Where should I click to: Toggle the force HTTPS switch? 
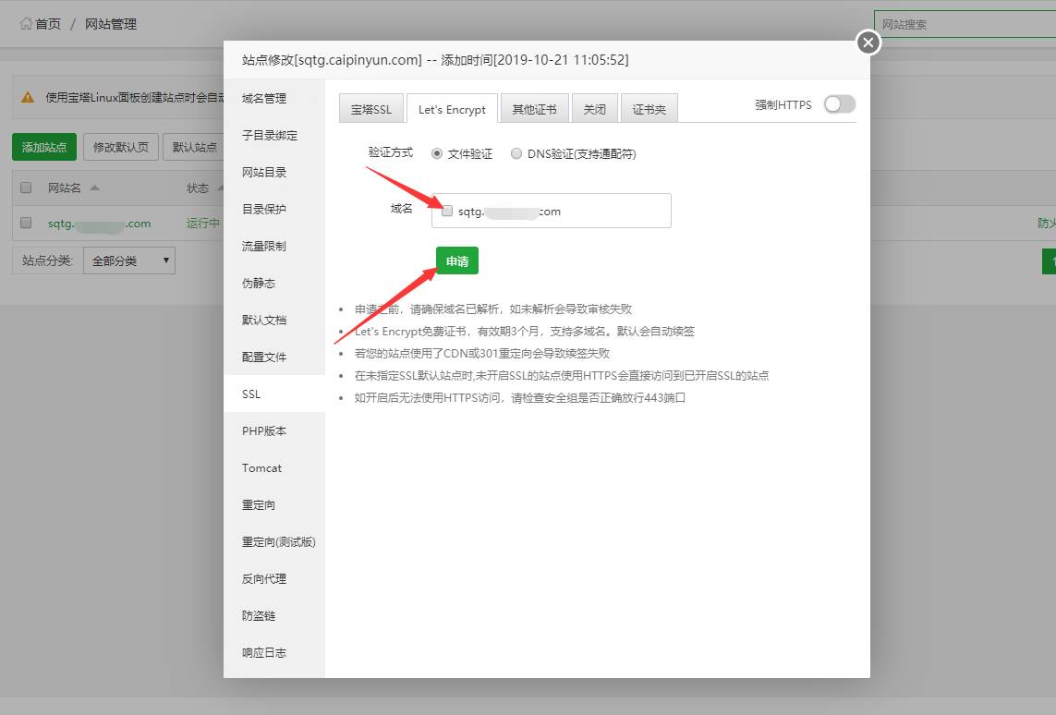[839, 104]
